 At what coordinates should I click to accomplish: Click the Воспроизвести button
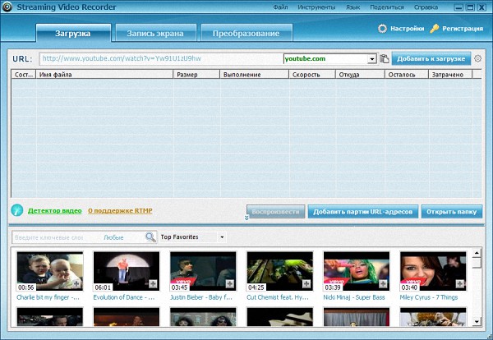pos(276,212)
